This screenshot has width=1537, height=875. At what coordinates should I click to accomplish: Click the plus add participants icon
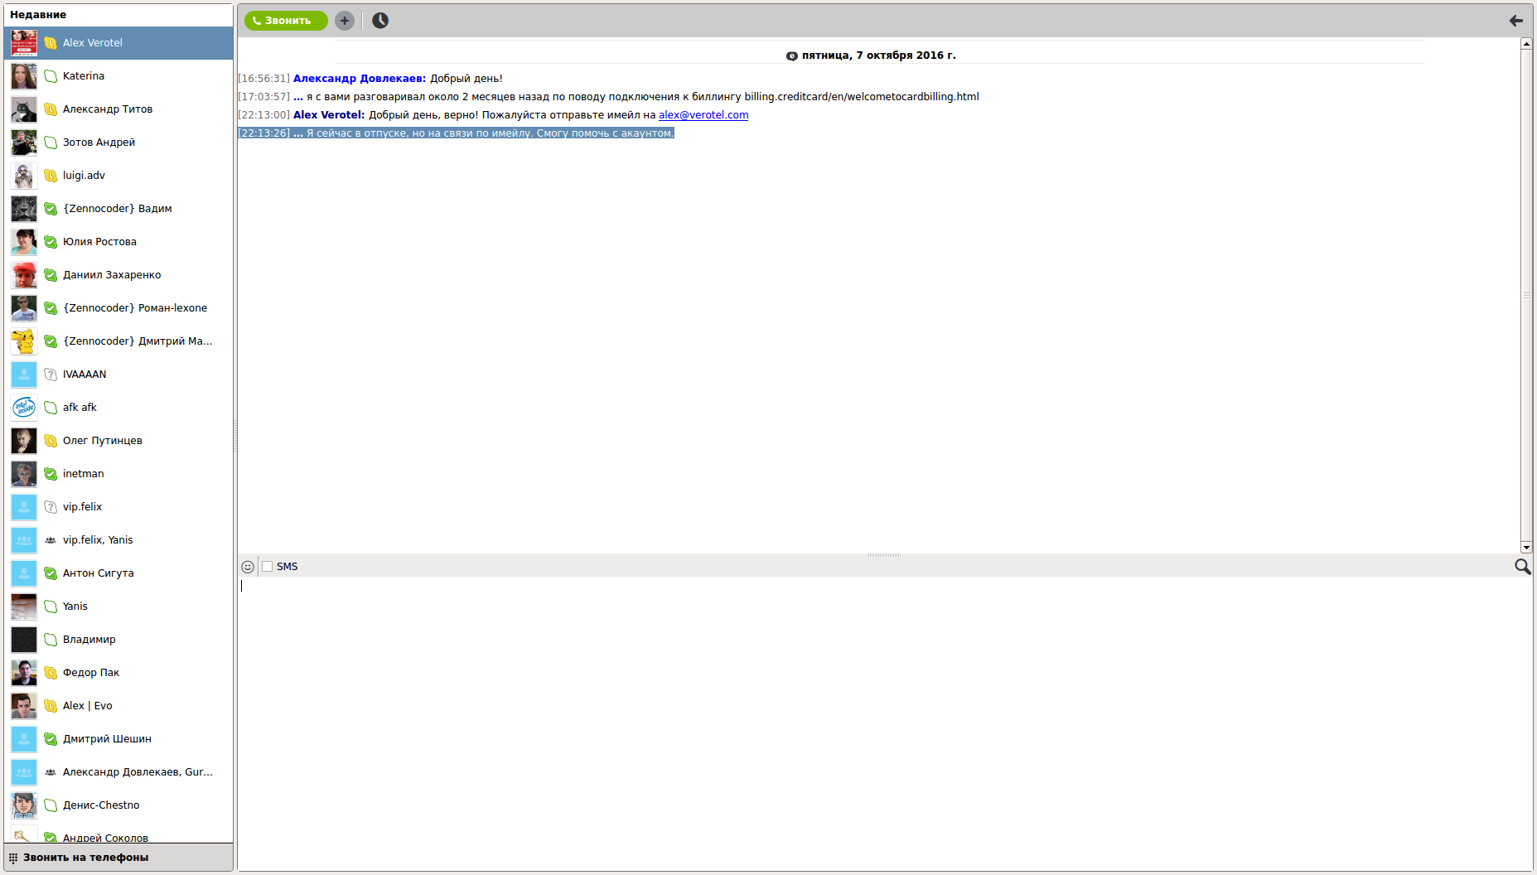coord(345,21)
